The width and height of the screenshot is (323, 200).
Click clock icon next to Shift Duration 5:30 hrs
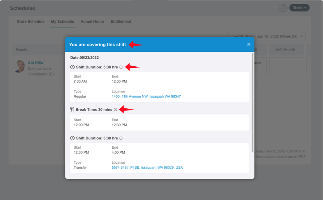(x=72, y=67)
